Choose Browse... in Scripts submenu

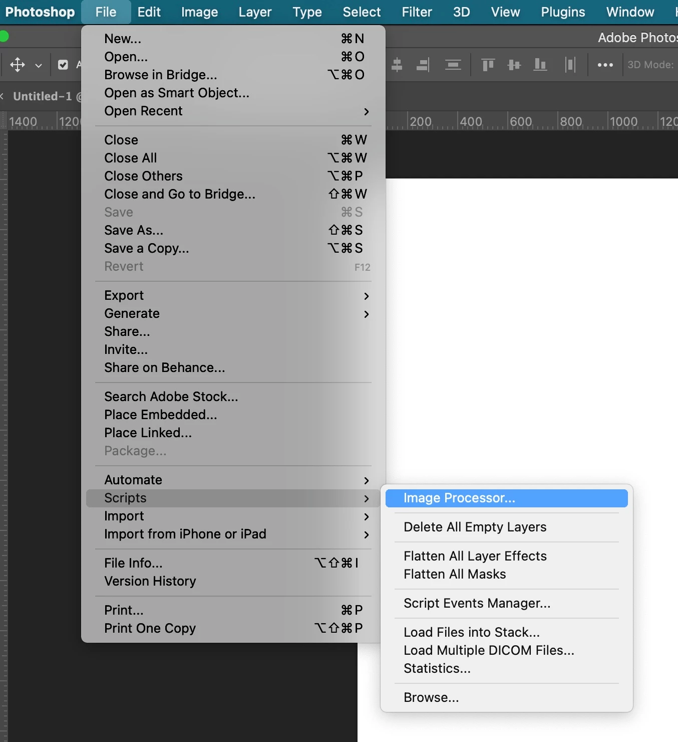pyautogui.click(x=507, y=697)
